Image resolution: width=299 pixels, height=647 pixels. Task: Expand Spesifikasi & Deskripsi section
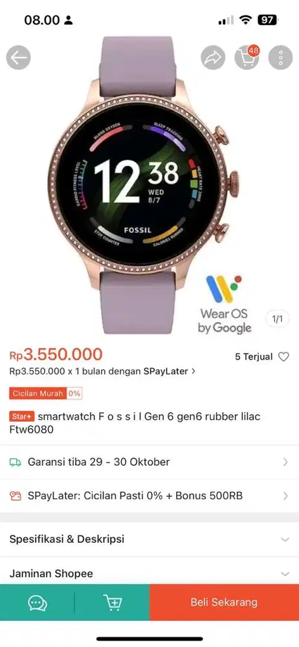point(149,539)
